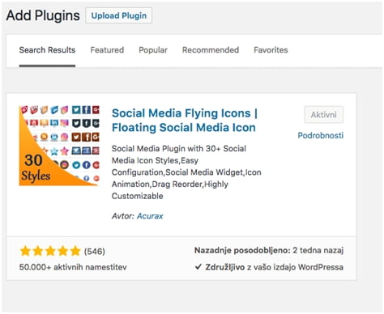This screenshot has width=384, height=314.
Task: Open the Social Media Flying Icons title link
Action: tap(185, 121)
